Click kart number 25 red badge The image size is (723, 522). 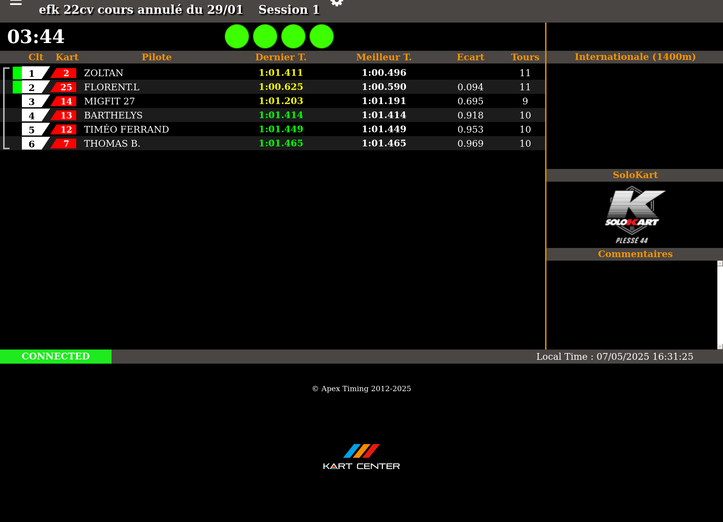(x=65, y=87)
